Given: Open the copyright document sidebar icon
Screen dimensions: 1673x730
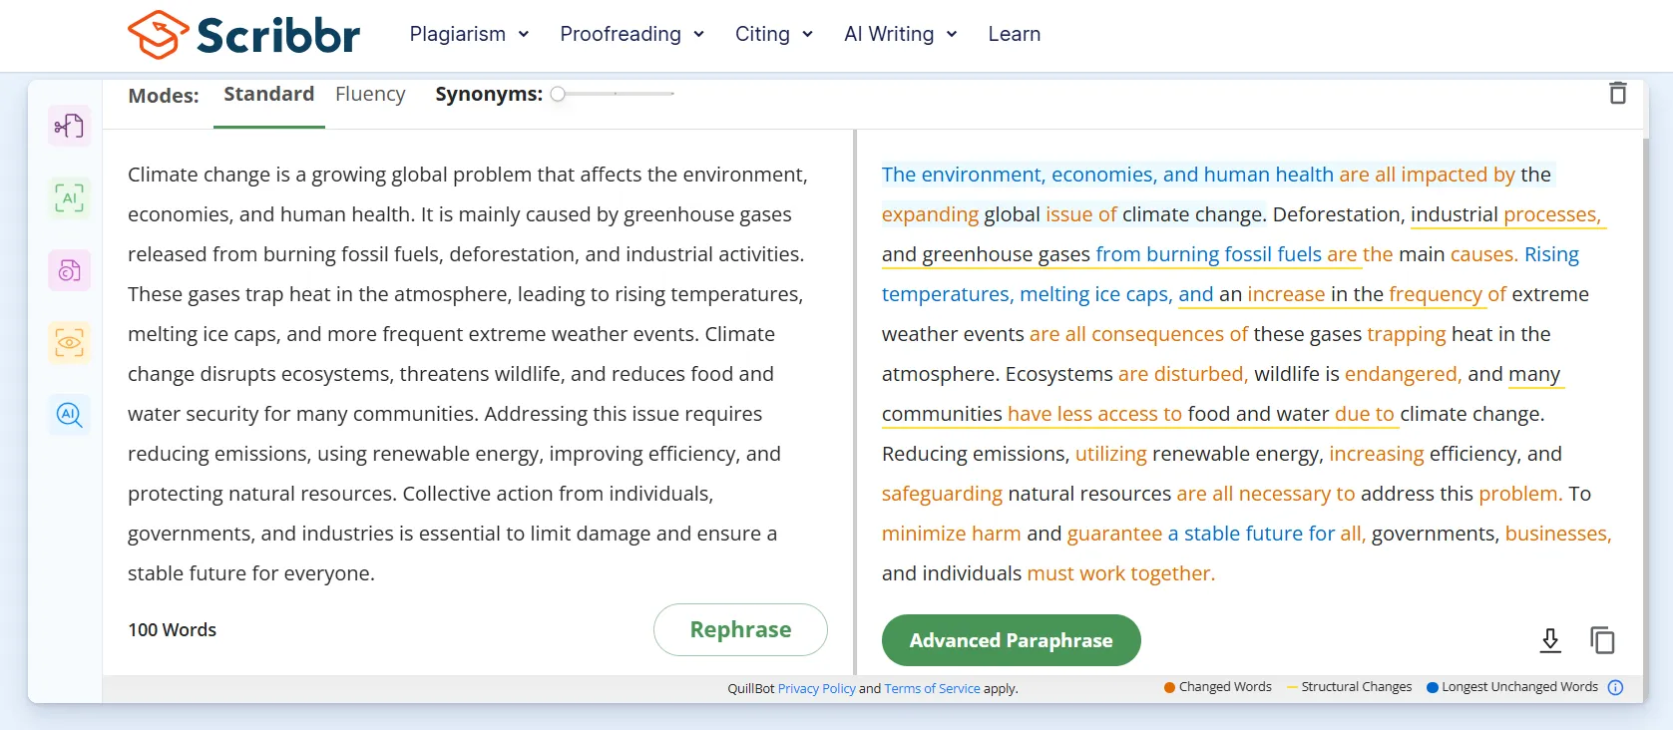Looking at the screenshot, I should [x=69, y=270].
